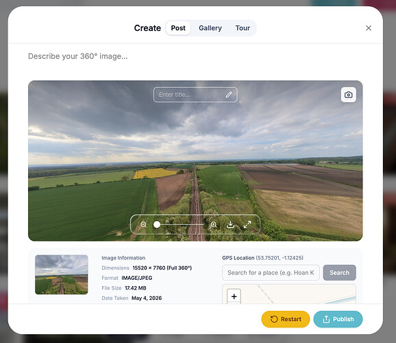
Task: Click the download image icon
Action: pos(230,224)
